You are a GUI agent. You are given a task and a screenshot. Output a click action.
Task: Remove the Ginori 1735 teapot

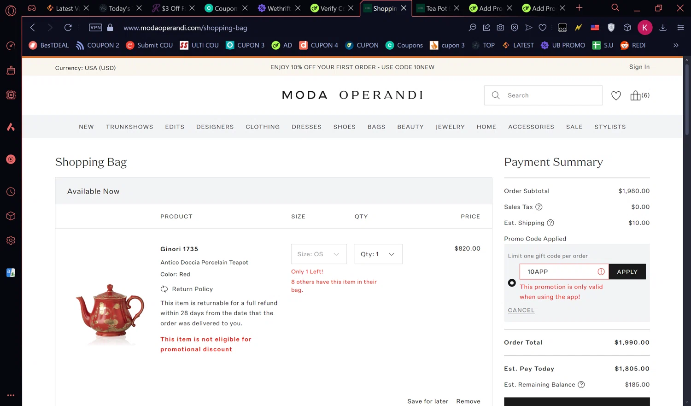pos(468,401)
